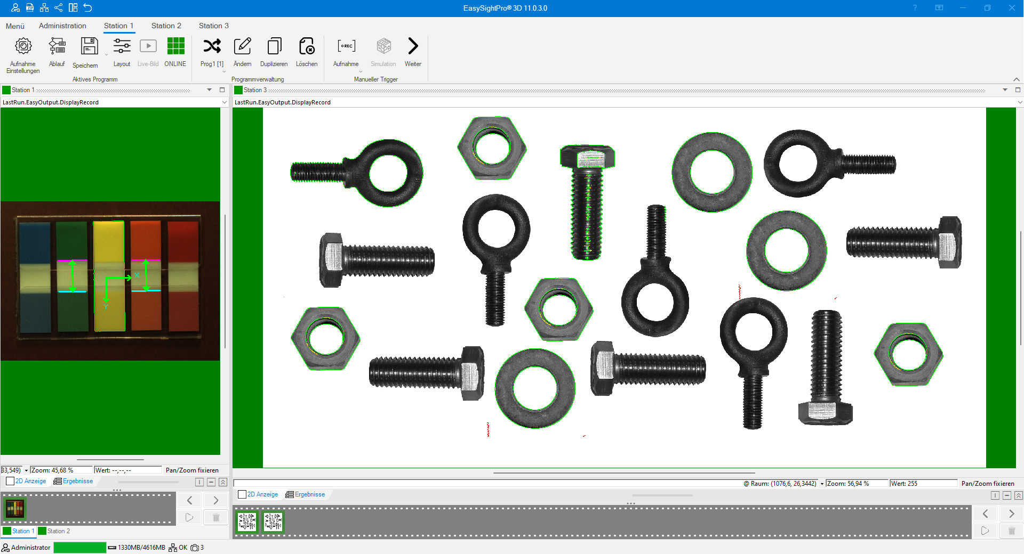This screenshot has width=1024, height=554.
Task: Open Station 3 panel header dropdown arrow
Action: point(1005,90)
